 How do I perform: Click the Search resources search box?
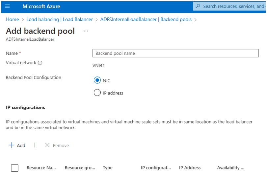[x=229, y=6]
